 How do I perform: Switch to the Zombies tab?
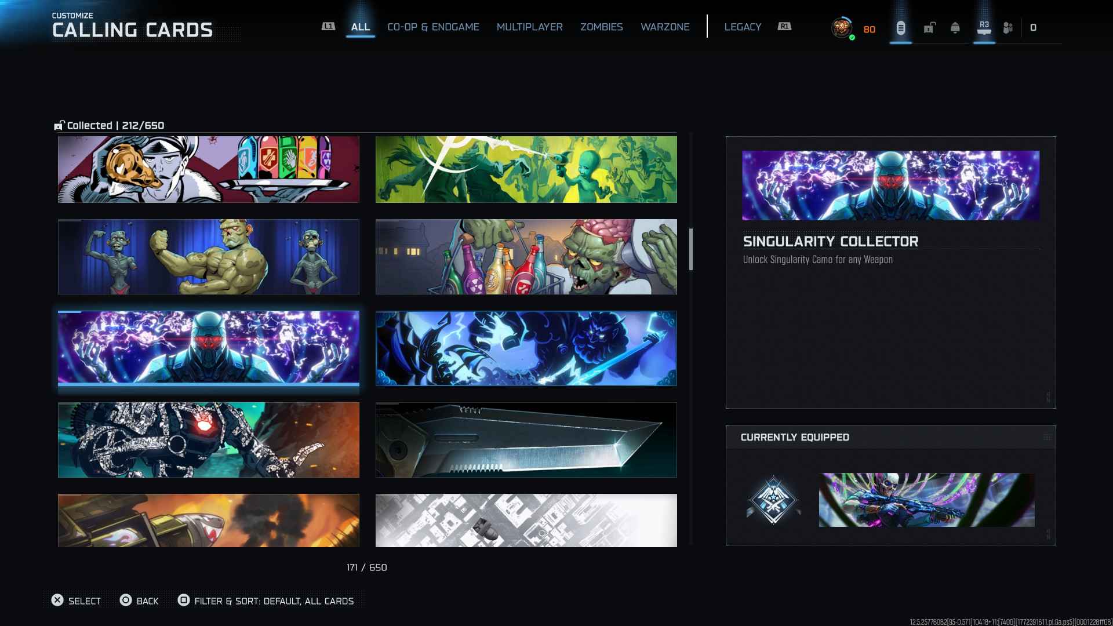tap(601, 27)
